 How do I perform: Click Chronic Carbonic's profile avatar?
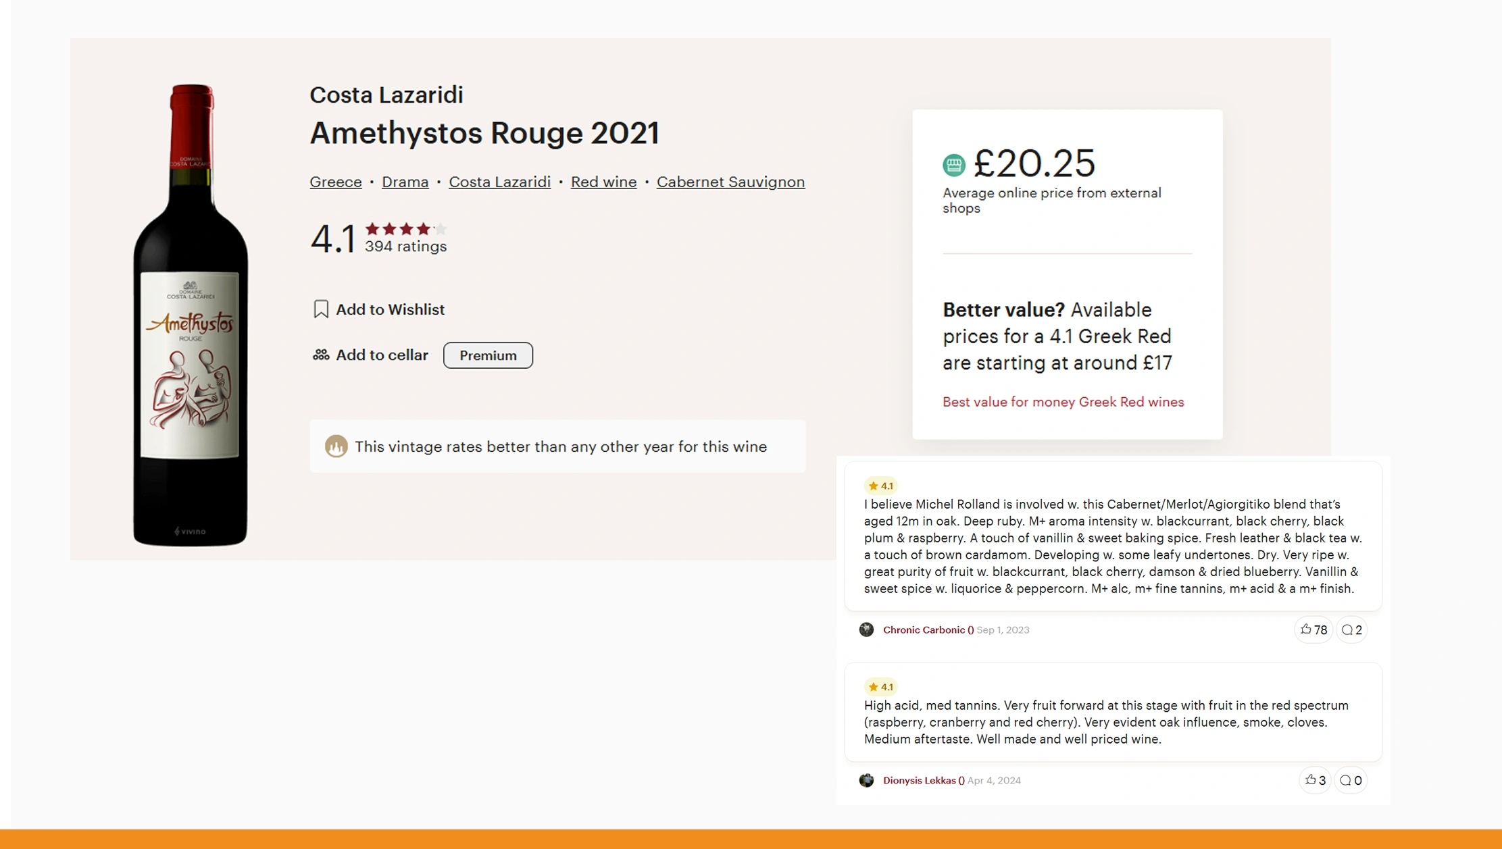pyautogui.click(x=866, y=629)
